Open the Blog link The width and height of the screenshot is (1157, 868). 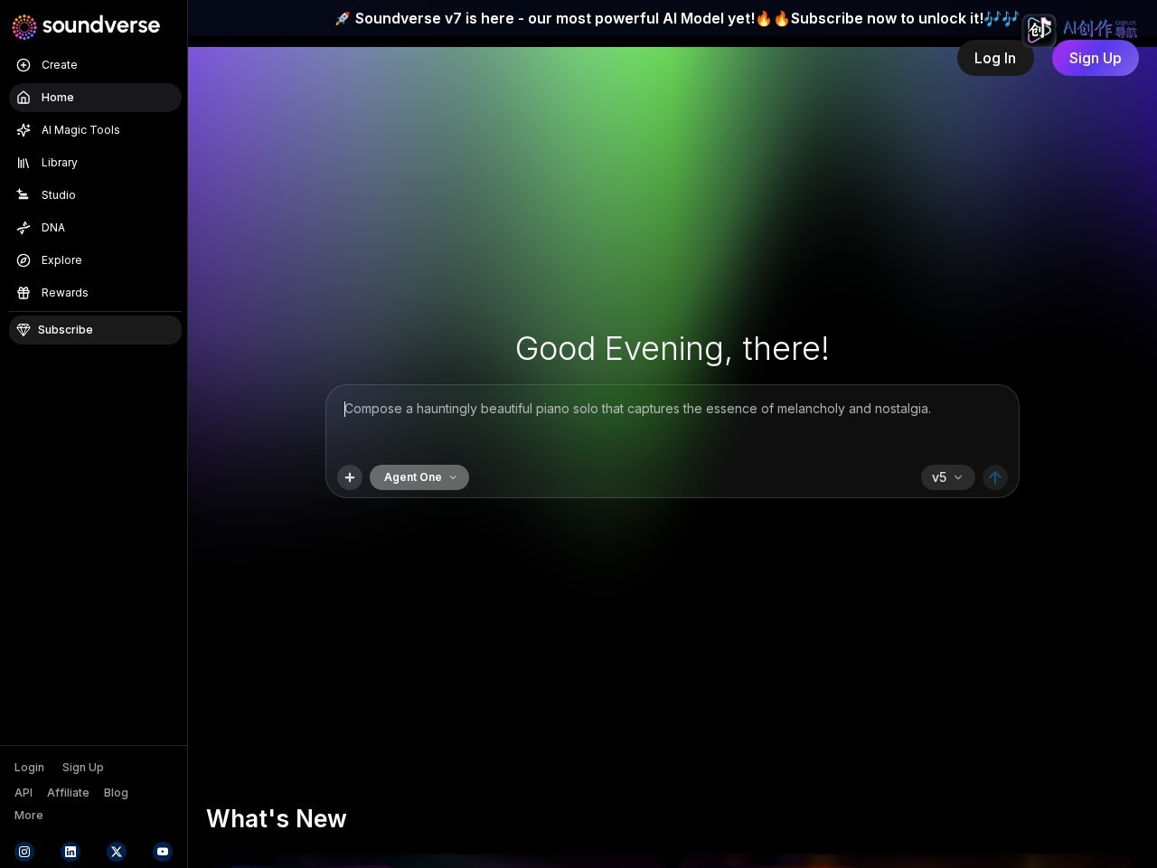116,793
